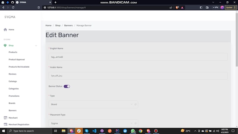238x134 pixels.
Task: Open the Placement Type dropdown showing Sygma
Action: (93, 123)
